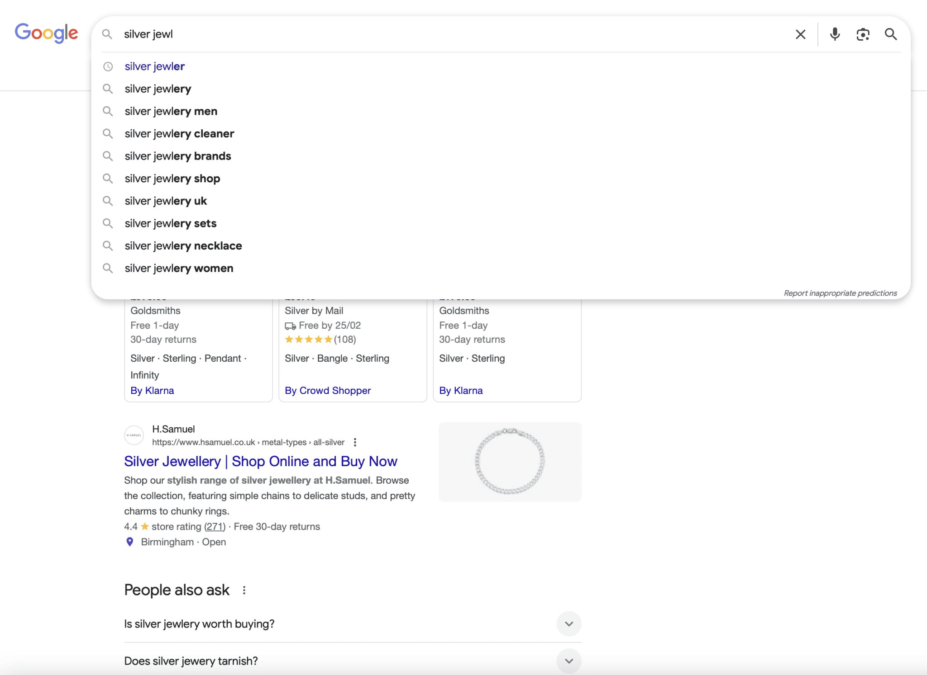Expand "Is silver jewlery worth buying?"
The width and height of the screenshot is (927, 675).
569,623
